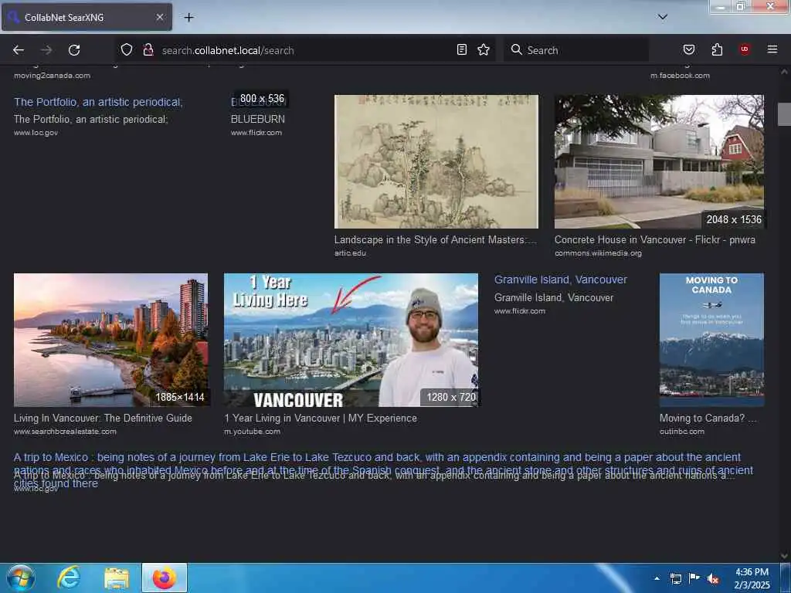Click 1 Year Living in Vancouver caption
791x593 pixels.
[x=321, y=418]
